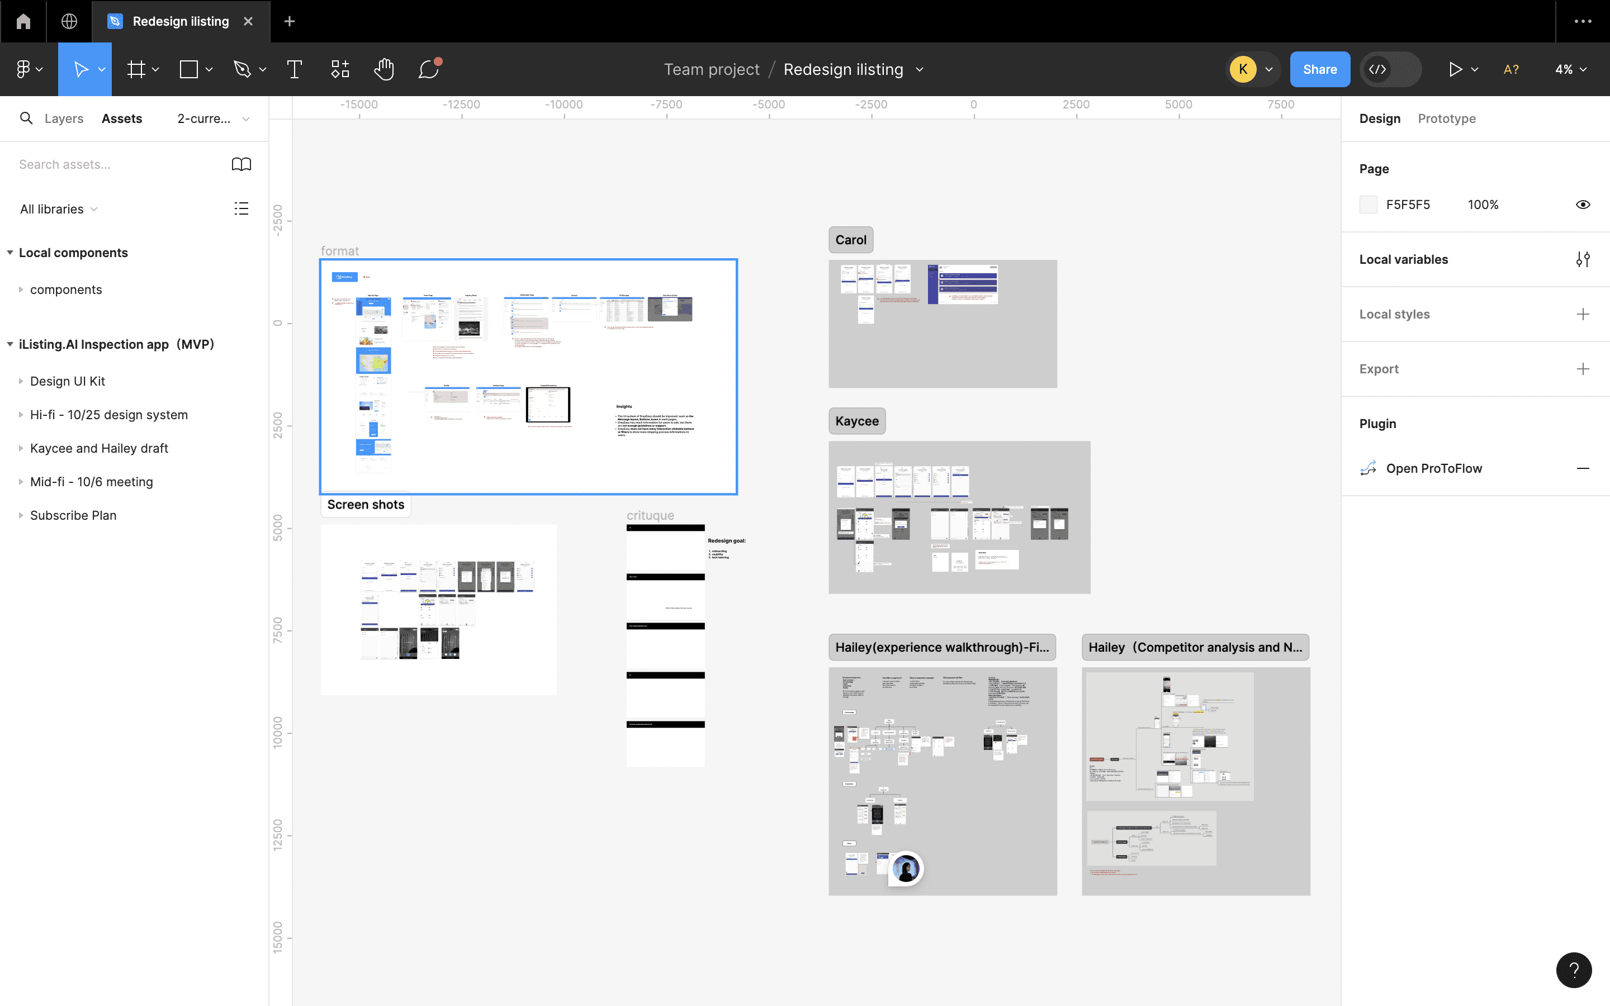Toggle page background visibility eye
This screenshot has width=1610, height=1006.
tap(1583, 204)
